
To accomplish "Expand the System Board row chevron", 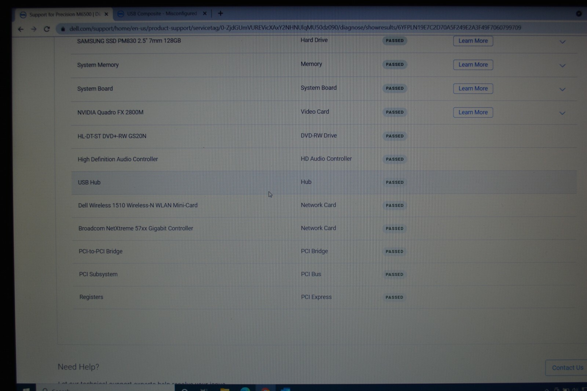I will tap(562, 89).
